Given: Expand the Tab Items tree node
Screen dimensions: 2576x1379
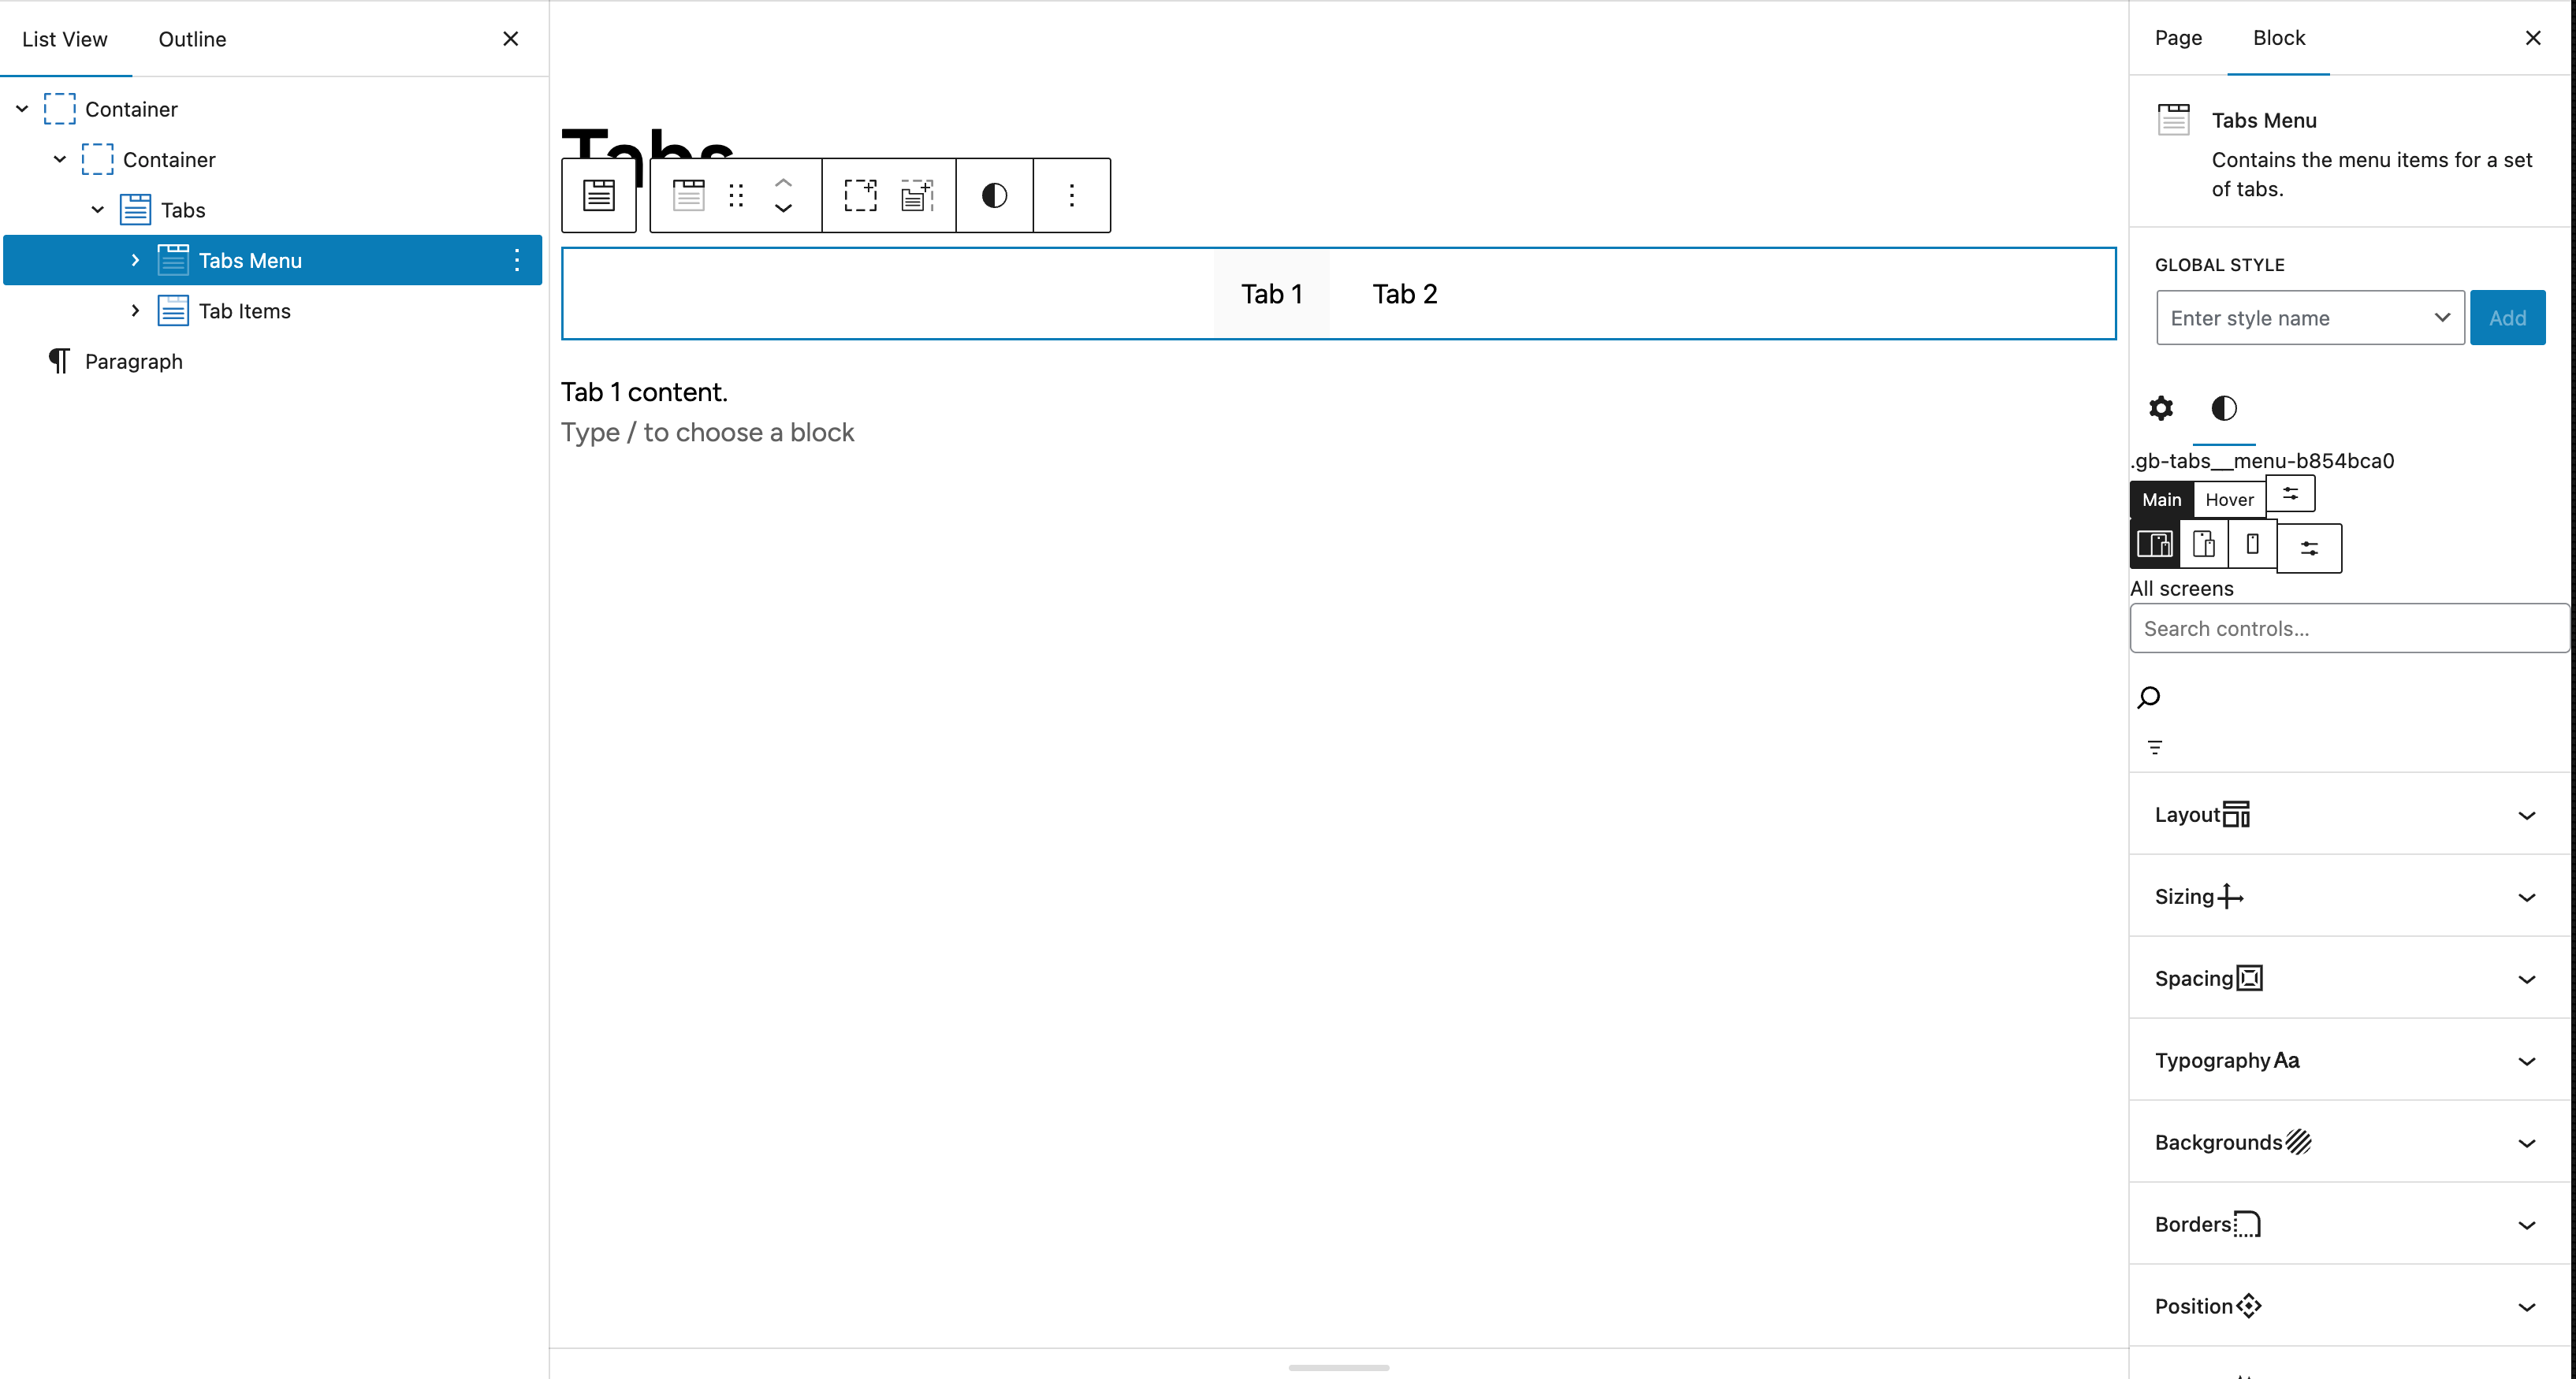Looking at the screenshot, I should (x=135, y=311).
